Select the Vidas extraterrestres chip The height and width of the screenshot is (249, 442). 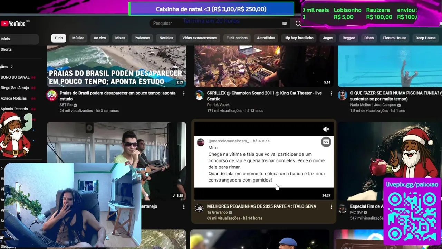click(x=200, y=38)
